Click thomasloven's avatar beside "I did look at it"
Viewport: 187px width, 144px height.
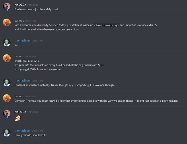[7, 83]
